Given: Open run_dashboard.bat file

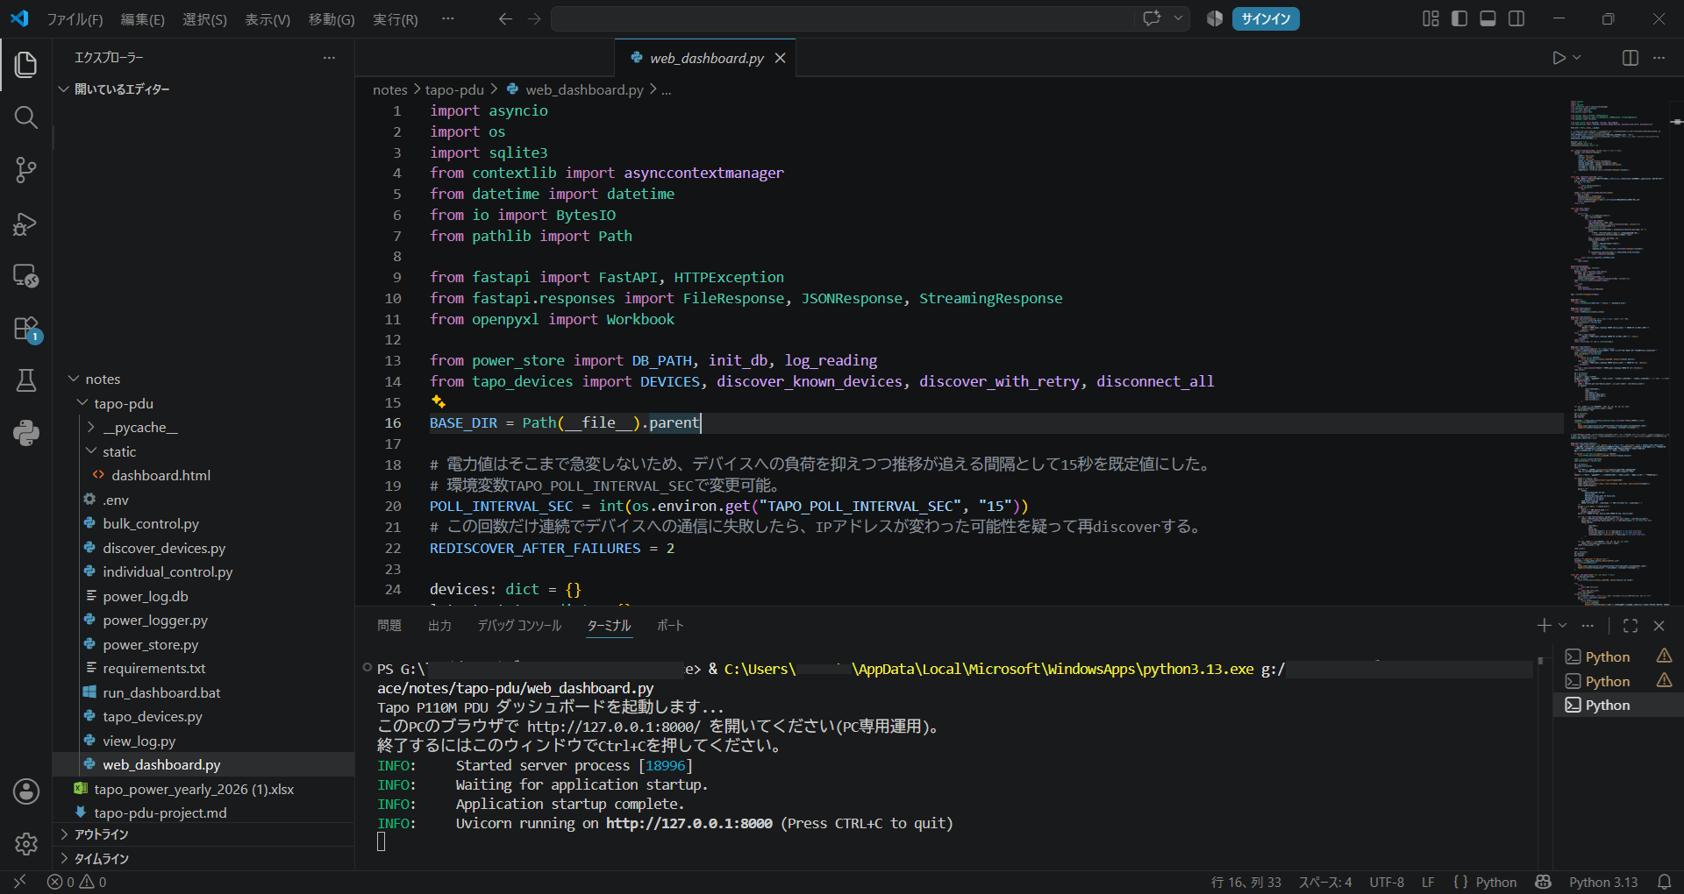Looking at the screenshot, I should 161,692.
